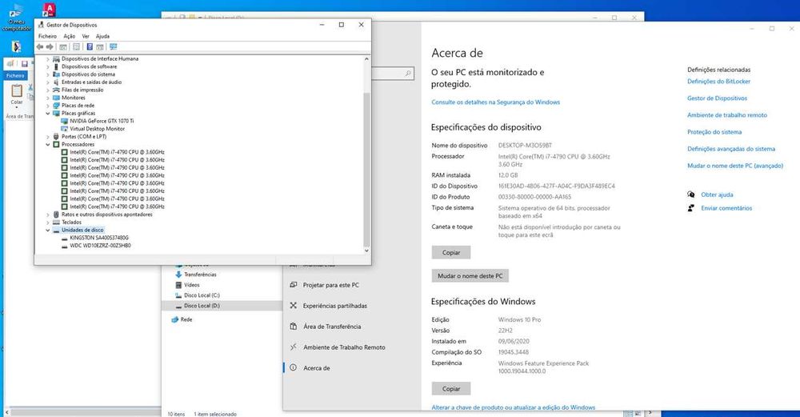Image resolution: width=800 pixels, height=417 pixels.
Task: Select Acerca de in Settings sidebar
Action: point(316,367)
